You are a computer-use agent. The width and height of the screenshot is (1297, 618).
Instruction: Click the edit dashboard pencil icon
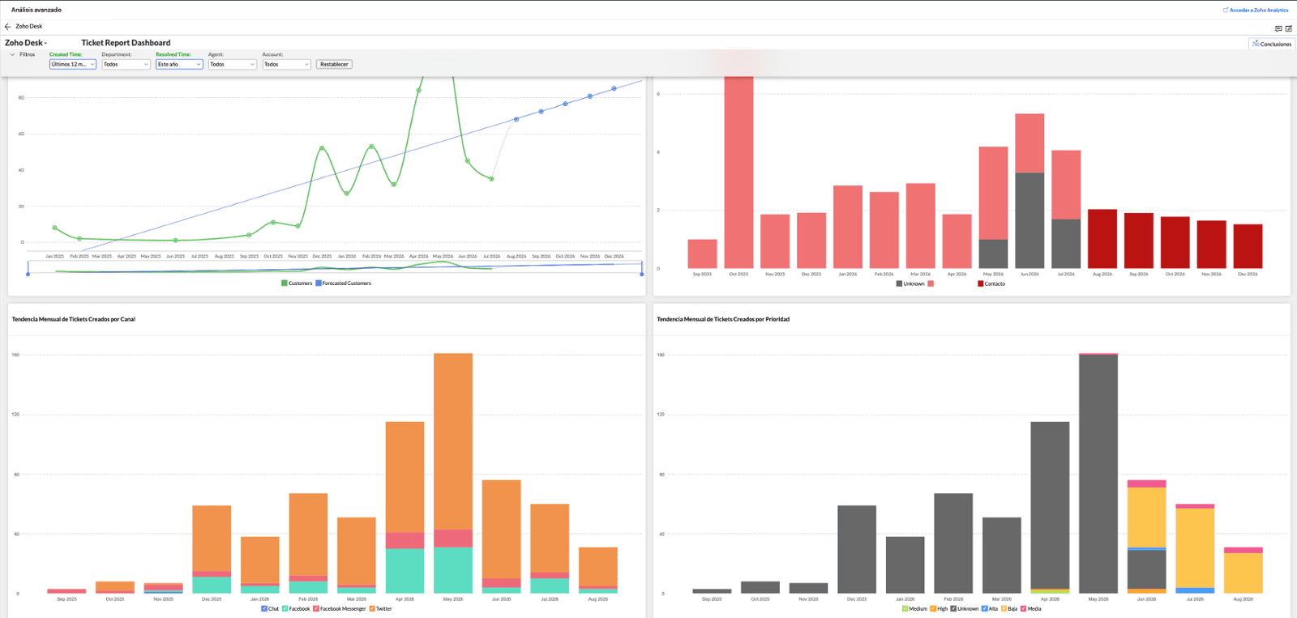pyautogui.click(x=1288, y=28)
